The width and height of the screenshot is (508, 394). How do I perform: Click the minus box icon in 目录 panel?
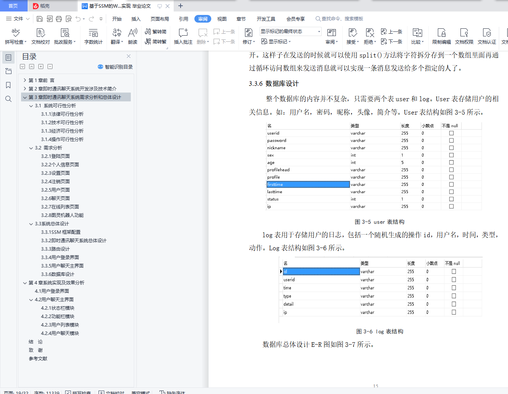click(x=50, y=67)
